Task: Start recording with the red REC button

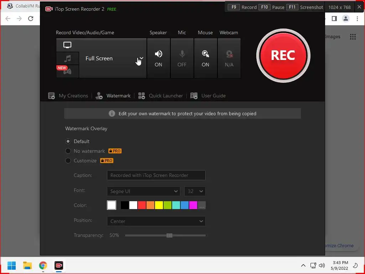Action: click(x=283, y=55)
